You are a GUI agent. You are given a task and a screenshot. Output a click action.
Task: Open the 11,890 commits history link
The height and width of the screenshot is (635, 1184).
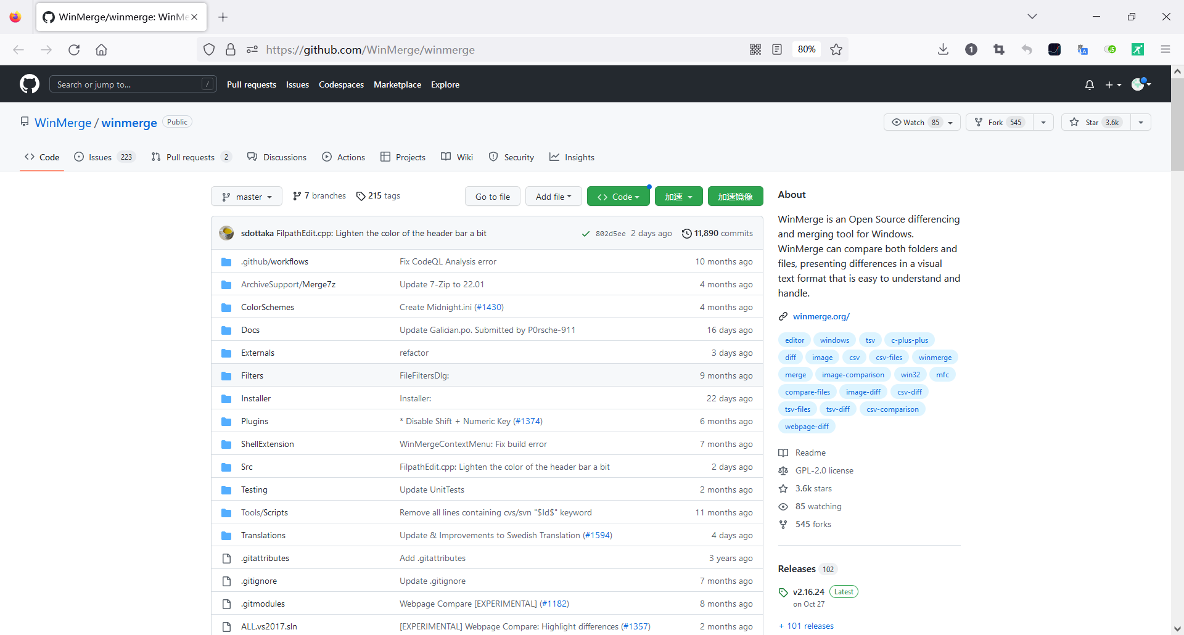pyautogui.click(x=717, y=234)
